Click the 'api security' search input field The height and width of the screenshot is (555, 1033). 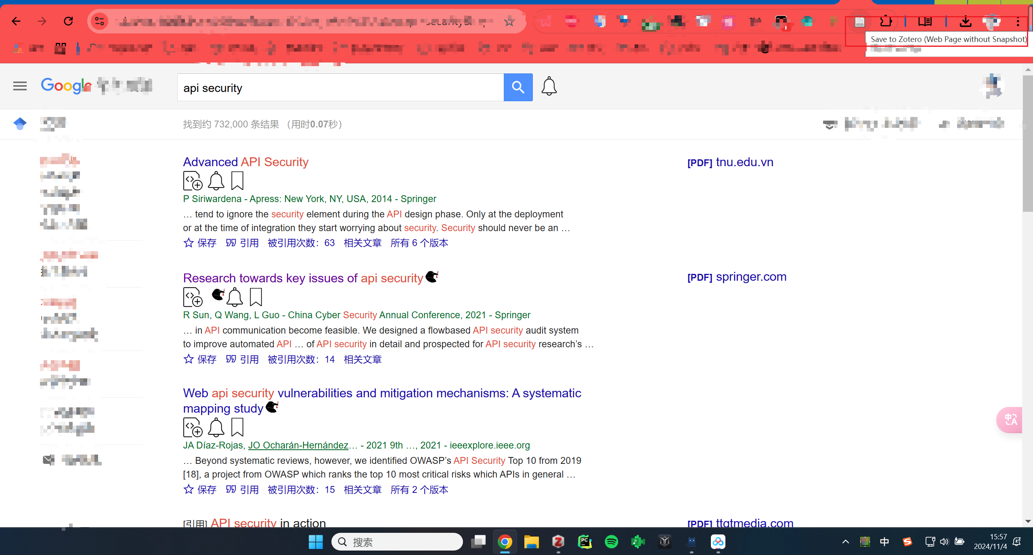tap(340, 88)
